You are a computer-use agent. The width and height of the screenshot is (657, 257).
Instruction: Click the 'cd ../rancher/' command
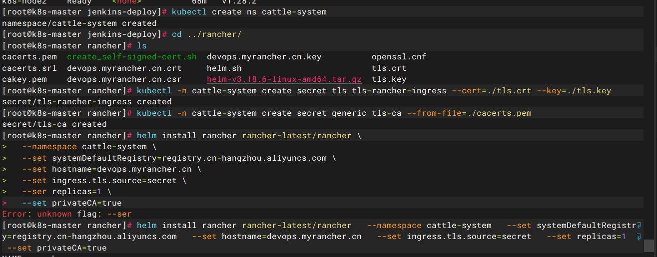pyautogui.click(x=207, y=34)
